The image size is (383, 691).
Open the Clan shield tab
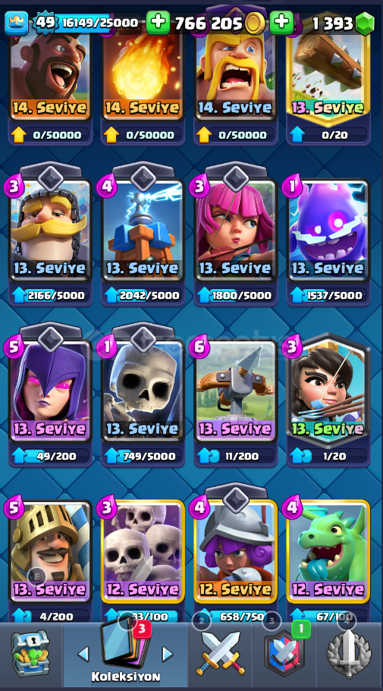(x=284, y=653)
